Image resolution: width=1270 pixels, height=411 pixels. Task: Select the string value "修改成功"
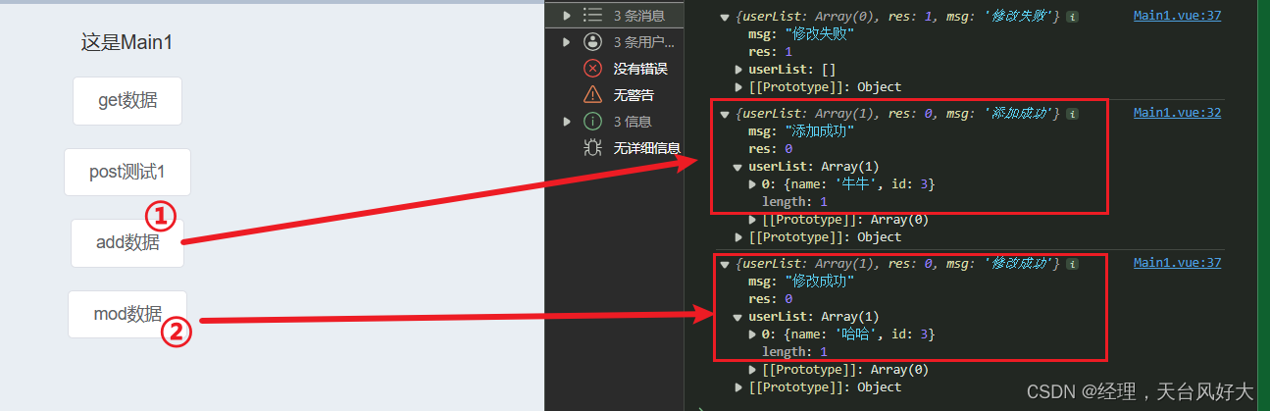[x=819, y=282]
